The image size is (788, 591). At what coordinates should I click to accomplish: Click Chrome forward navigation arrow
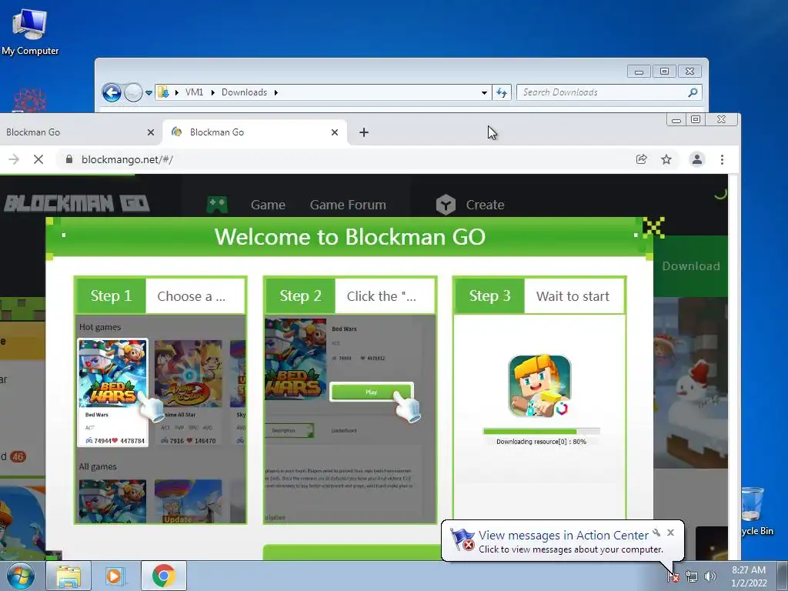(14, 159)
